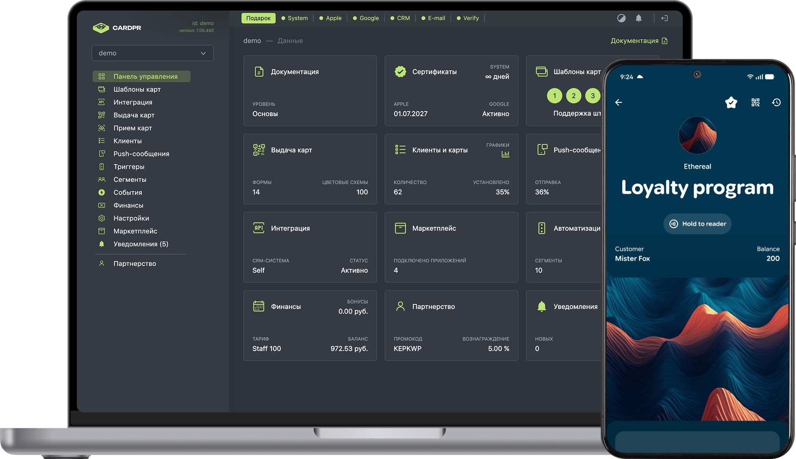Viewport: 796px width, 459px height.
Task: Tap the Hold to reader button
Action: 697,224
